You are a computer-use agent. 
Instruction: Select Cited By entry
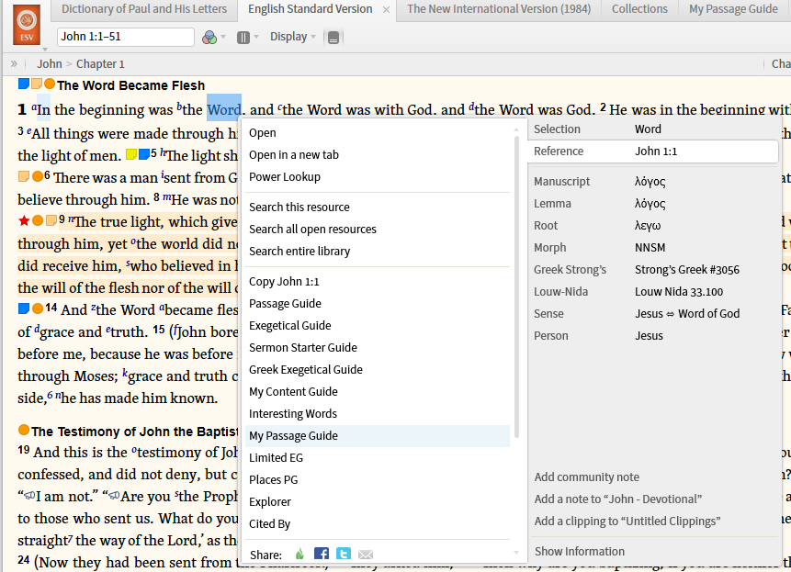click(x=378, y=524)
